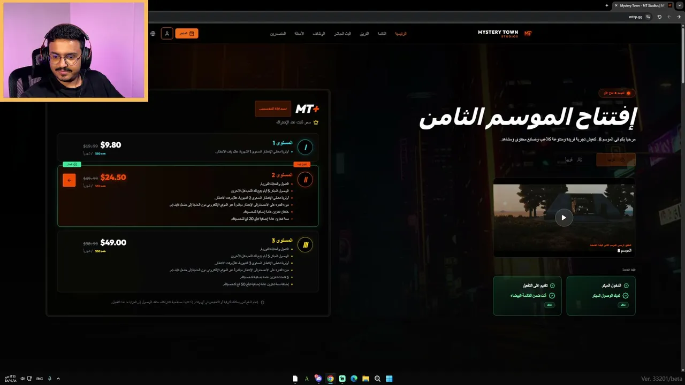The image size is (685, 385).
Task: Open the الوظائف jobs nav item
Action: click(319, 34)
